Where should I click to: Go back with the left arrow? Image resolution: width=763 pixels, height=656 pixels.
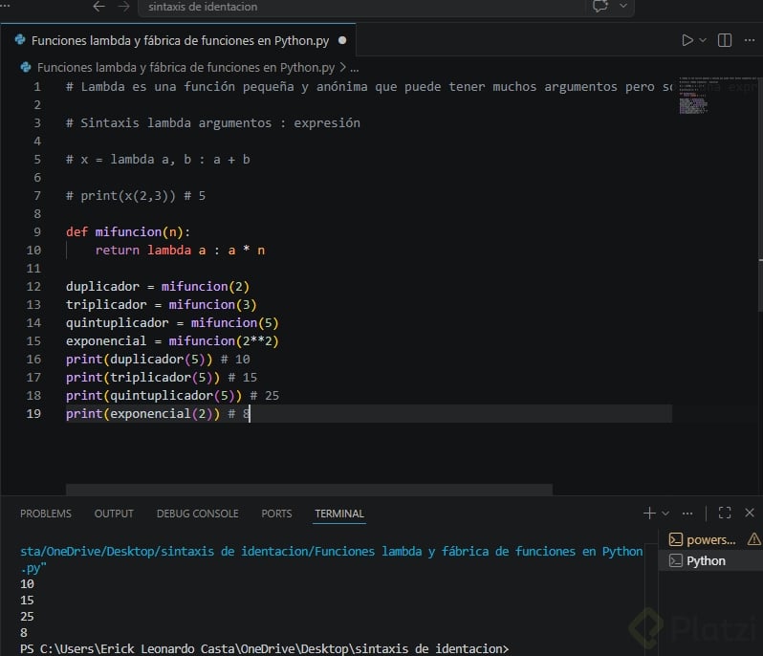coord(99,6)
